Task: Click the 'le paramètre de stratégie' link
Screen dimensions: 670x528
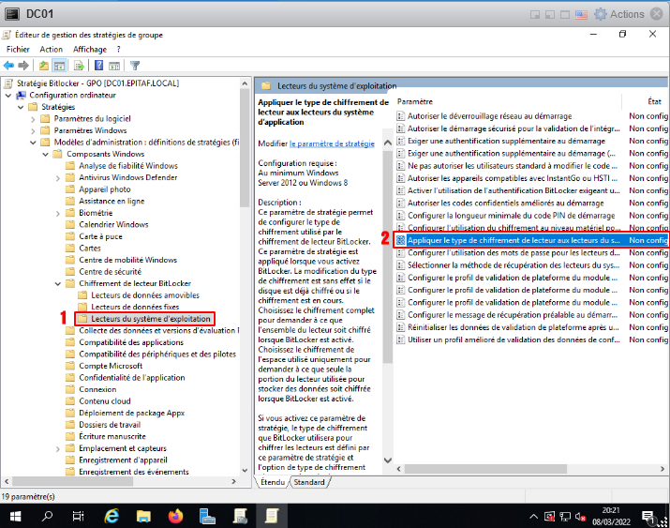Action: pyautogui.click(x=332, y=143)
